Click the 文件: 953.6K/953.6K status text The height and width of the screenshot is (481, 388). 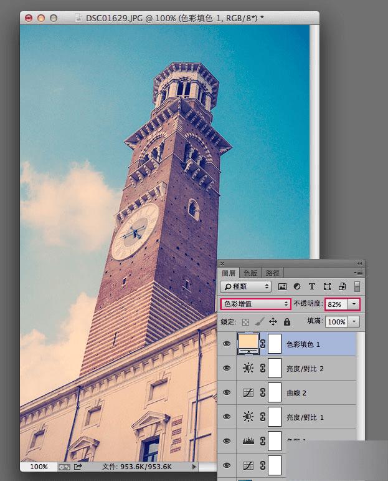pos(136,467)
